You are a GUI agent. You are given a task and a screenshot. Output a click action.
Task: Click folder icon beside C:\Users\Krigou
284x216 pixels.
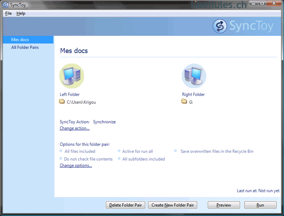(62, 101)
